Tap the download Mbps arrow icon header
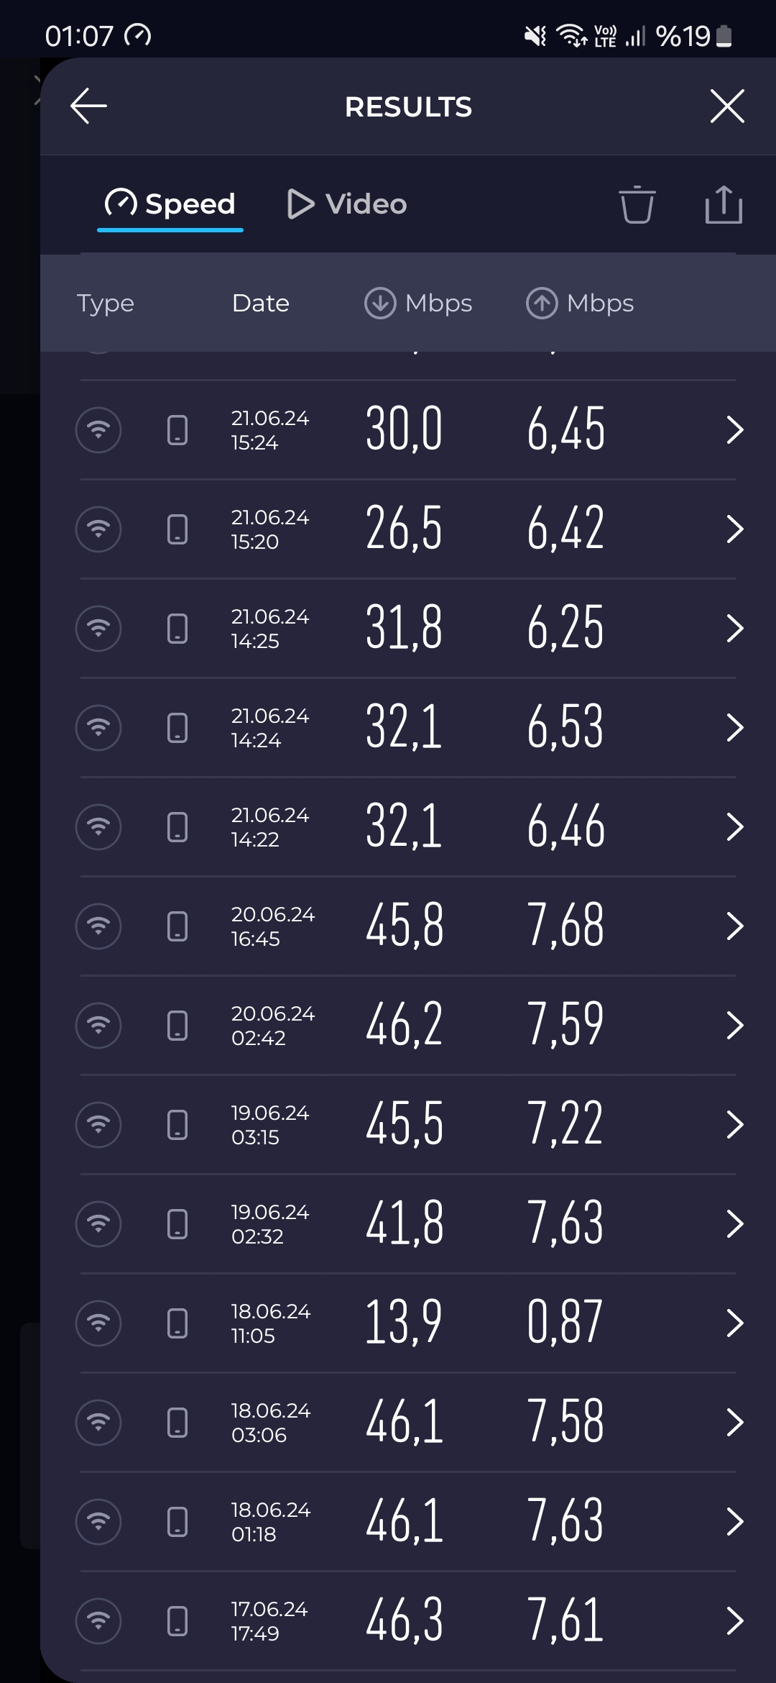 click(380, 303)
